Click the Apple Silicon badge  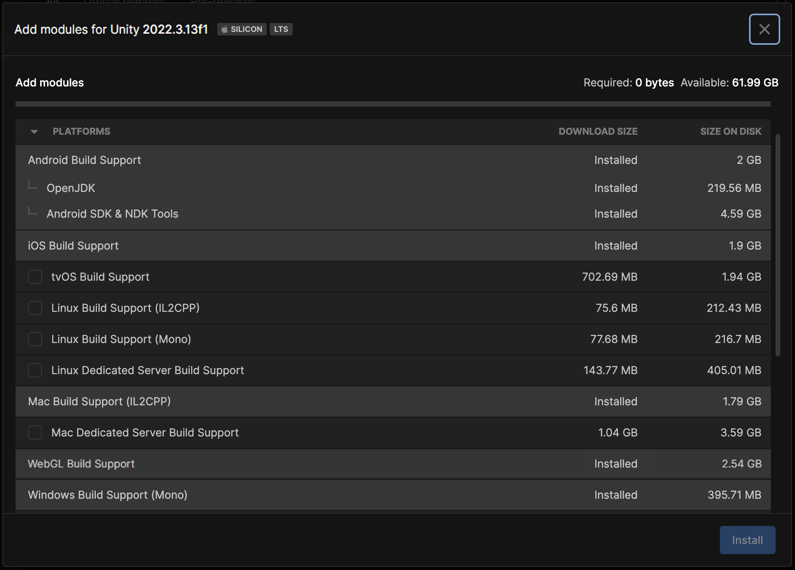point(242,29)
